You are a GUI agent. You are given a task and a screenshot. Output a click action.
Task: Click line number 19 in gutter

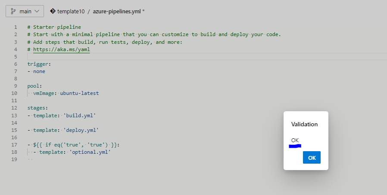click(x=14, y=159)
